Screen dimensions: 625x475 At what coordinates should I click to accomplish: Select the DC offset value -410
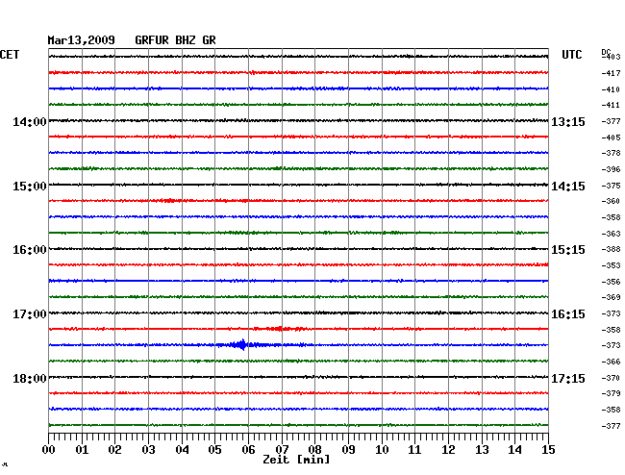[611, 89]
